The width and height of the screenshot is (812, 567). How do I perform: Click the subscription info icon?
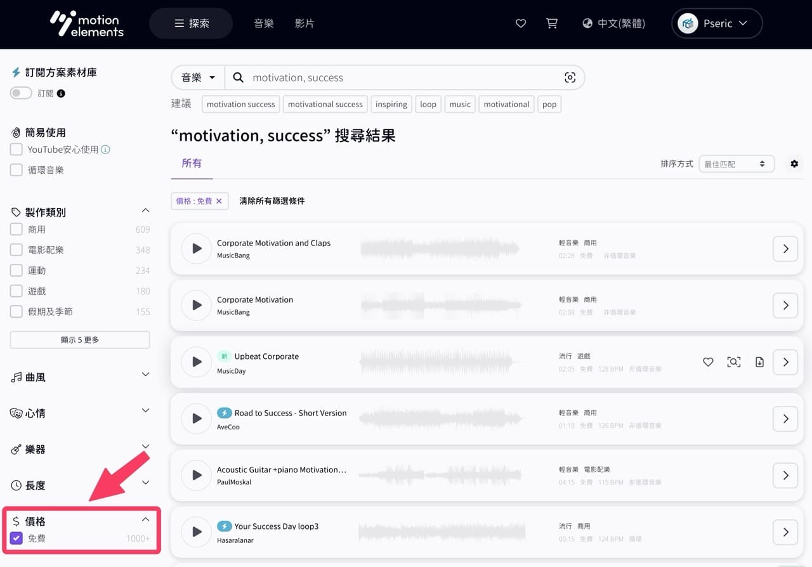(61, 93)
